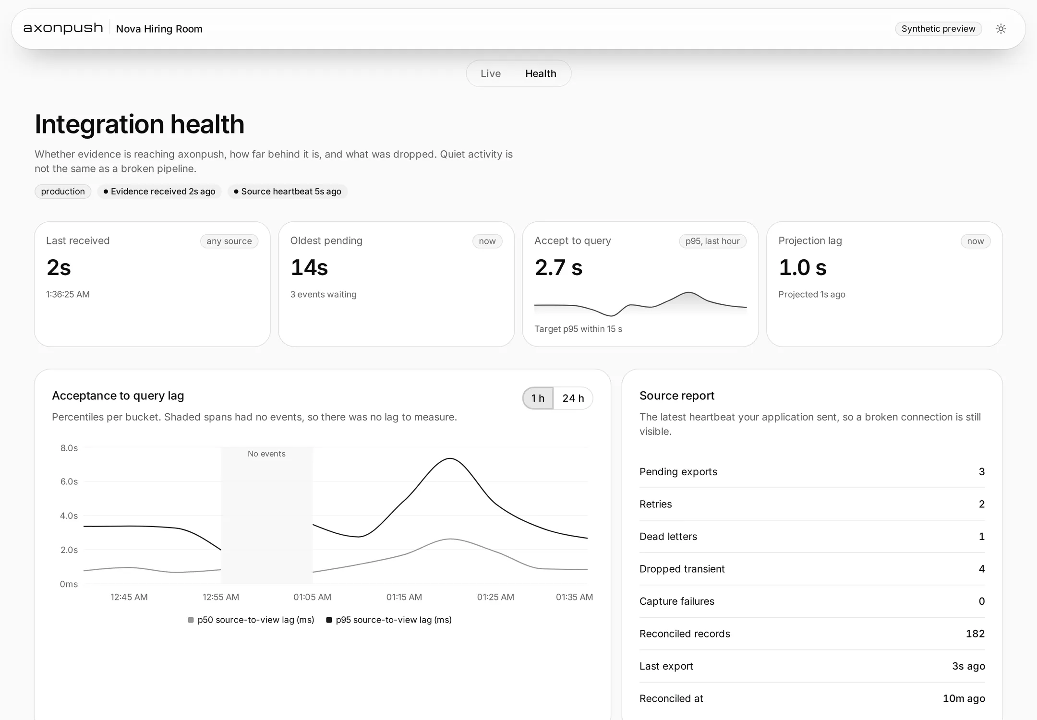Click the any source badge
The image size is (1037, 720).
coord(229,241)
